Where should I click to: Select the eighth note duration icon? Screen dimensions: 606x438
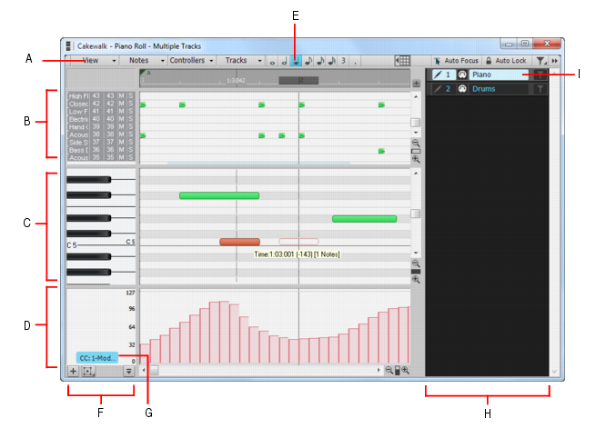pyautogui.click(x=308, y=61)
